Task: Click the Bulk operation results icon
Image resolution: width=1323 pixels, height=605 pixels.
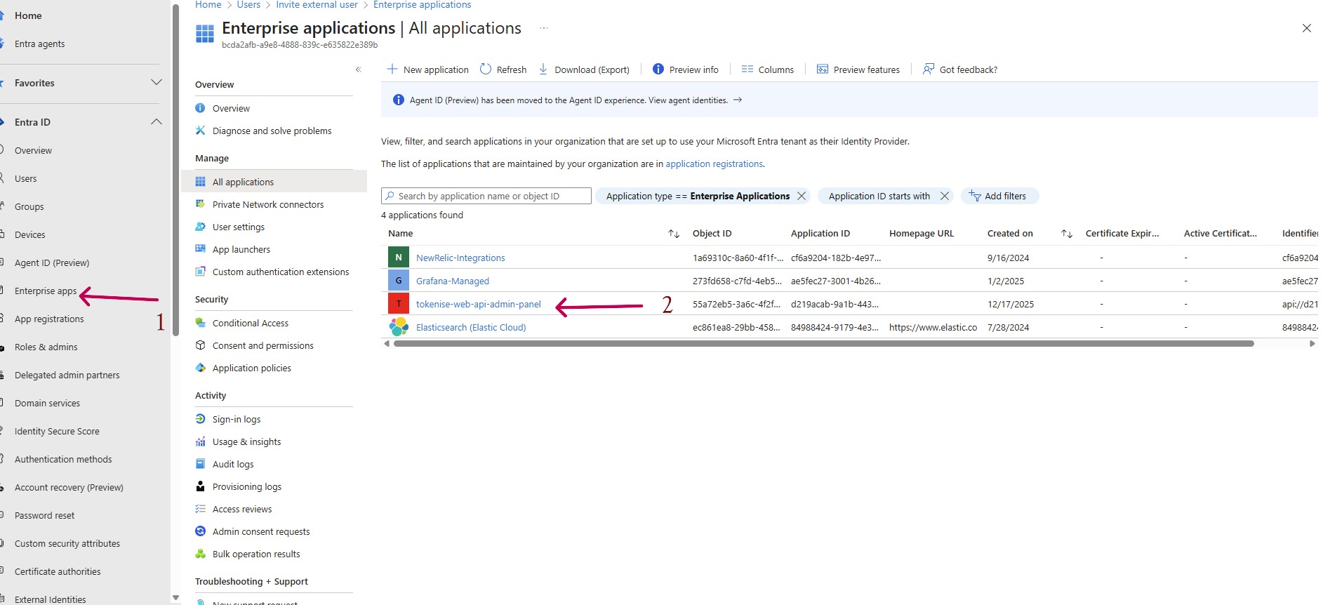Action: (200, 554)
